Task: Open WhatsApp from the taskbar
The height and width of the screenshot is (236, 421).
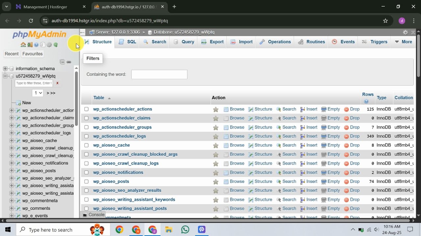Action: (x=185, y=230)
